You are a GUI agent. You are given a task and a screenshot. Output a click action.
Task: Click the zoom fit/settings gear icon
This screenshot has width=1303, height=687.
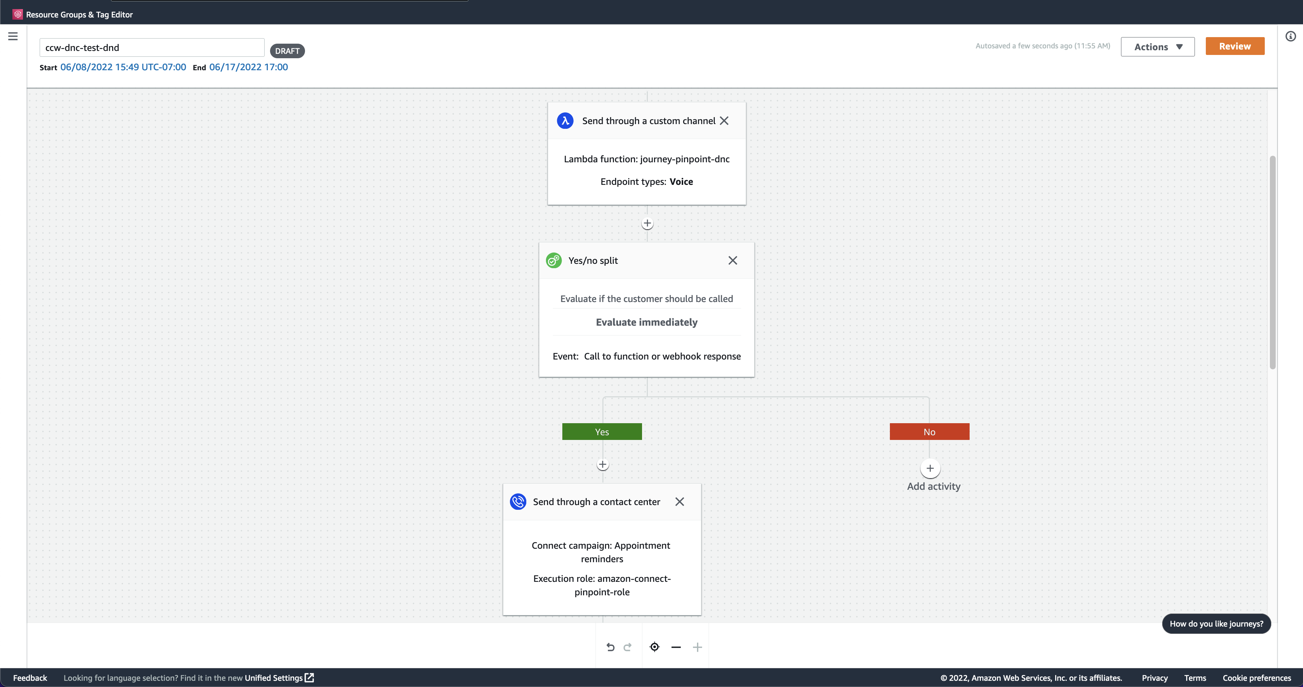(655, 647)
